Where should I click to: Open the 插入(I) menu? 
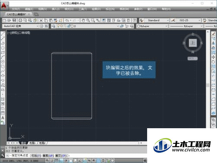pyautogui.click(x=56, y=9)
